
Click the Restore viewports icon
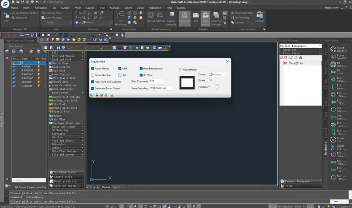160,17
